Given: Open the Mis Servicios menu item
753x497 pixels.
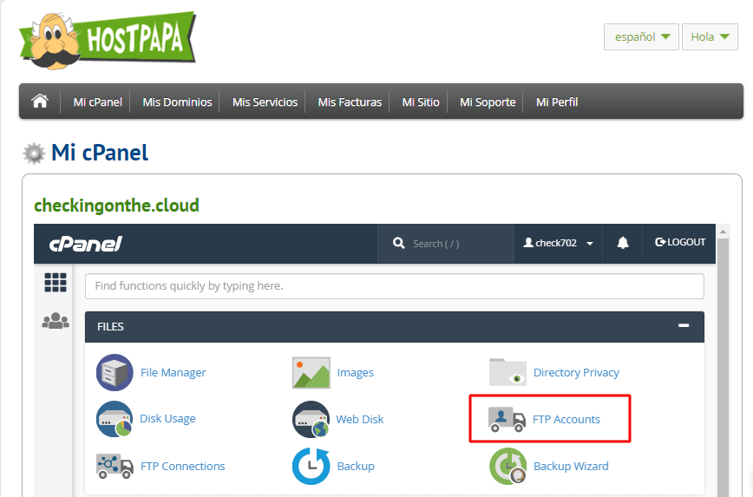Looking at the screenshot, I should point(265,101).
